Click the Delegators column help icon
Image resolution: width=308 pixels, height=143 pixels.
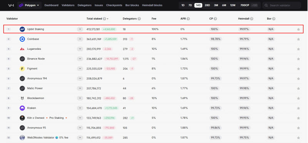[139, 19]
